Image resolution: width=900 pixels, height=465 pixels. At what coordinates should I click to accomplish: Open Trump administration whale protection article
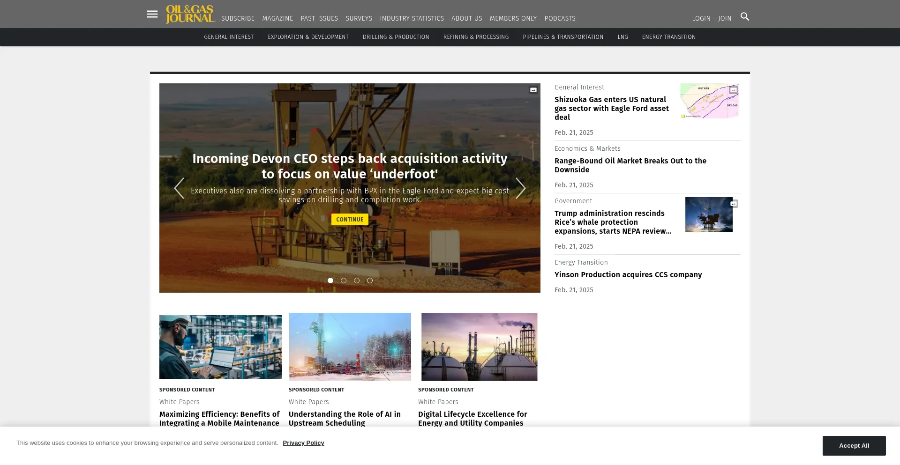pyautogui.click(x=613, y=222)
